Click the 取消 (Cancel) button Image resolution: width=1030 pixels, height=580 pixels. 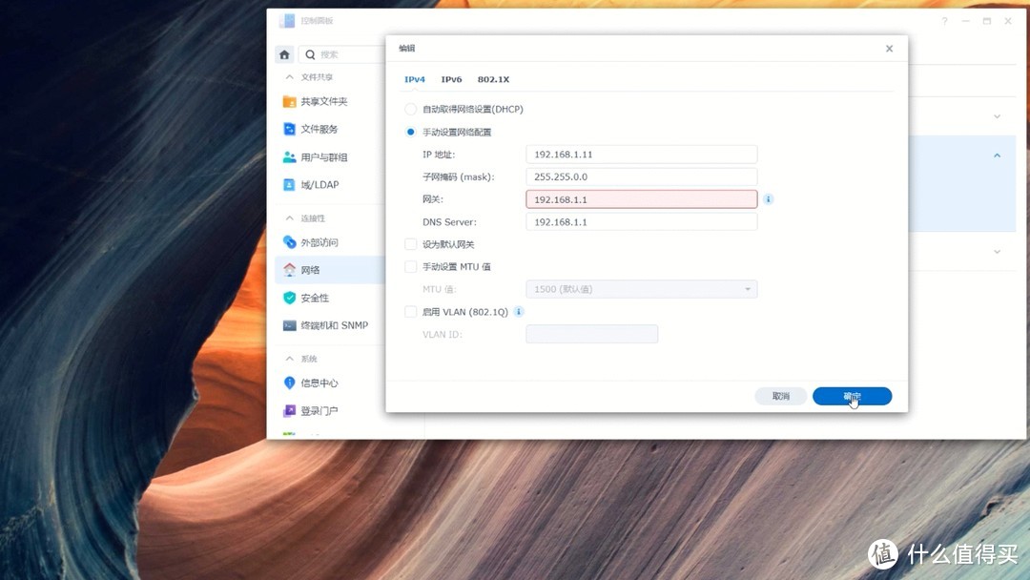coord(780,396)
